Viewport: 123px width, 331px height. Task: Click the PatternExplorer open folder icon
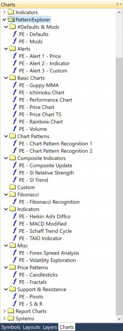(11, 20)
